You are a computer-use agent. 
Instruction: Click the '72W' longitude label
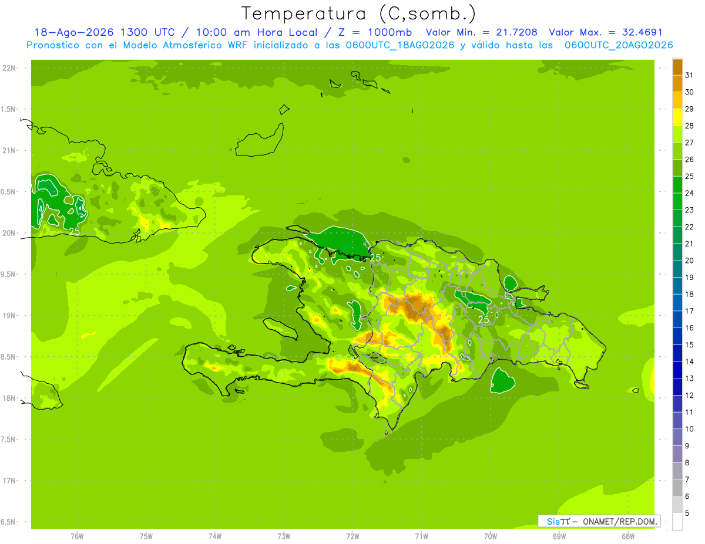[352, 536]
